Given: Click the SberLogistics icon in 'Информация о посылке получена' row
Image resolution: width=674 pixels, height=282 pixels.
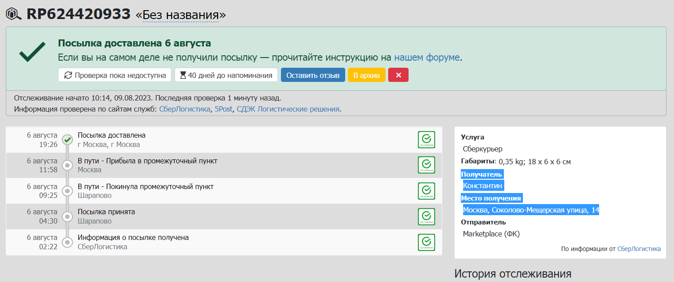Looking at the screenshot, I should 426,242.
